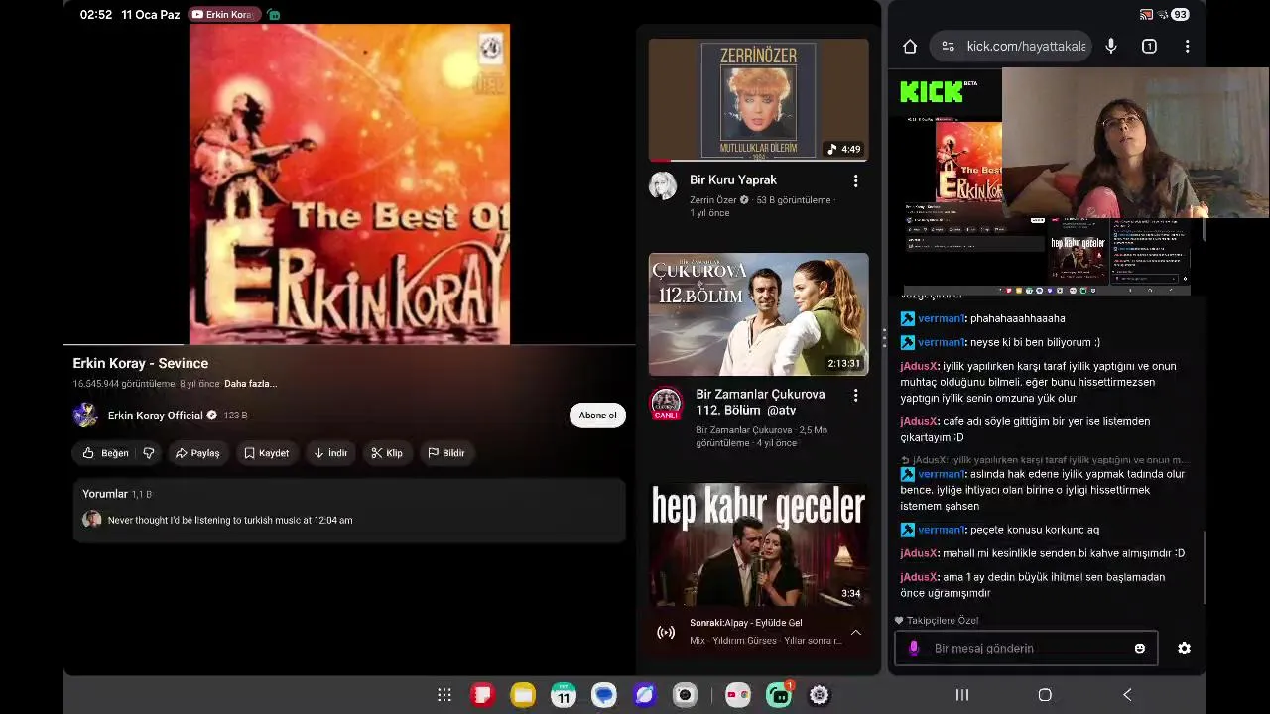This screenshot has height=714, width=1270.
Task: Open the Erkin Koray Official channel name
Action: (155, 416)
